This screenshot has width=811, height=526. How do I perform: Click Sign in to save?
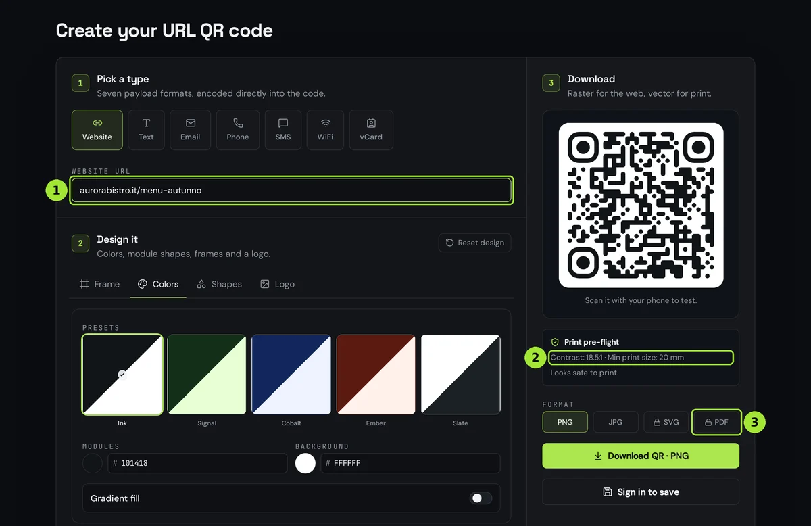pyautogui.click(x=641, y=492)
